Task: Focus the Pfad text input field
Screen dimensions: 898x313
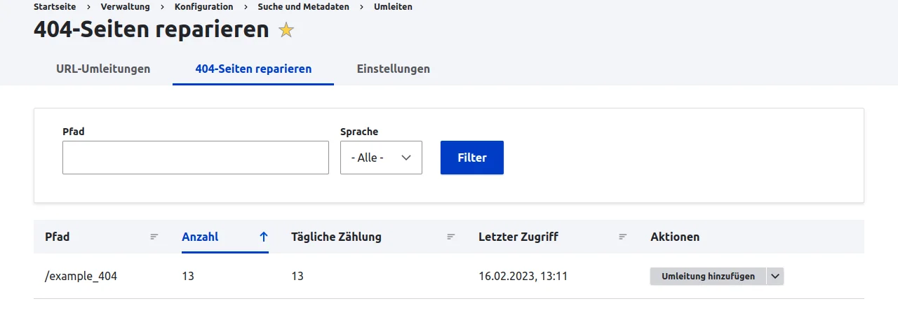Action: click(x=196, y=158)
